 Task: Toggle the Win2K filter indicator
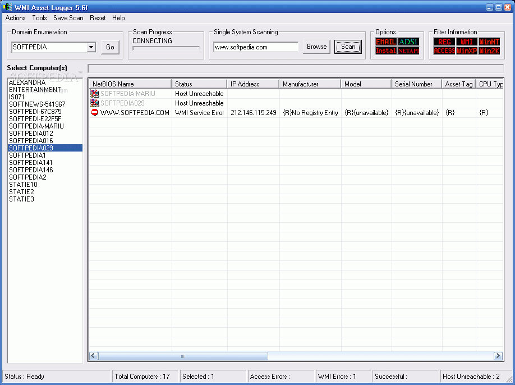(489, 51)
